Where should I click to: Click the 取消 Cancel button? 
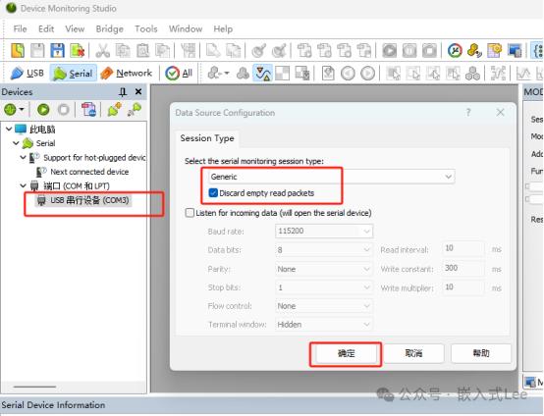click(413, 353)
